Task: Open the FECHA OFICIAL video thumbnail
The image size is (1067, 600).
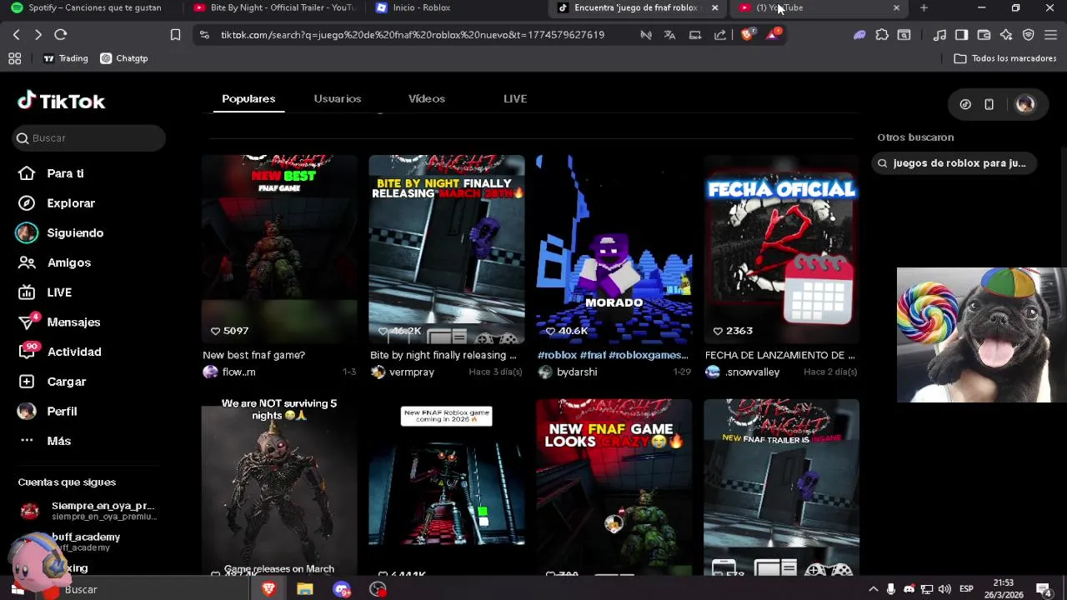Action: (781, 249)
